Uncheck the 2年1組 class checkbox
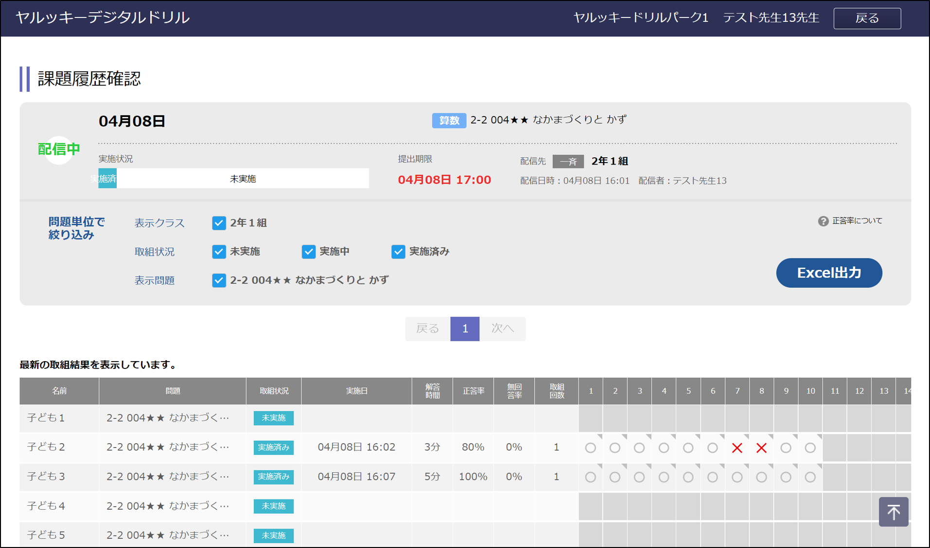Viewport: 930px width, 548px height. 219,223
